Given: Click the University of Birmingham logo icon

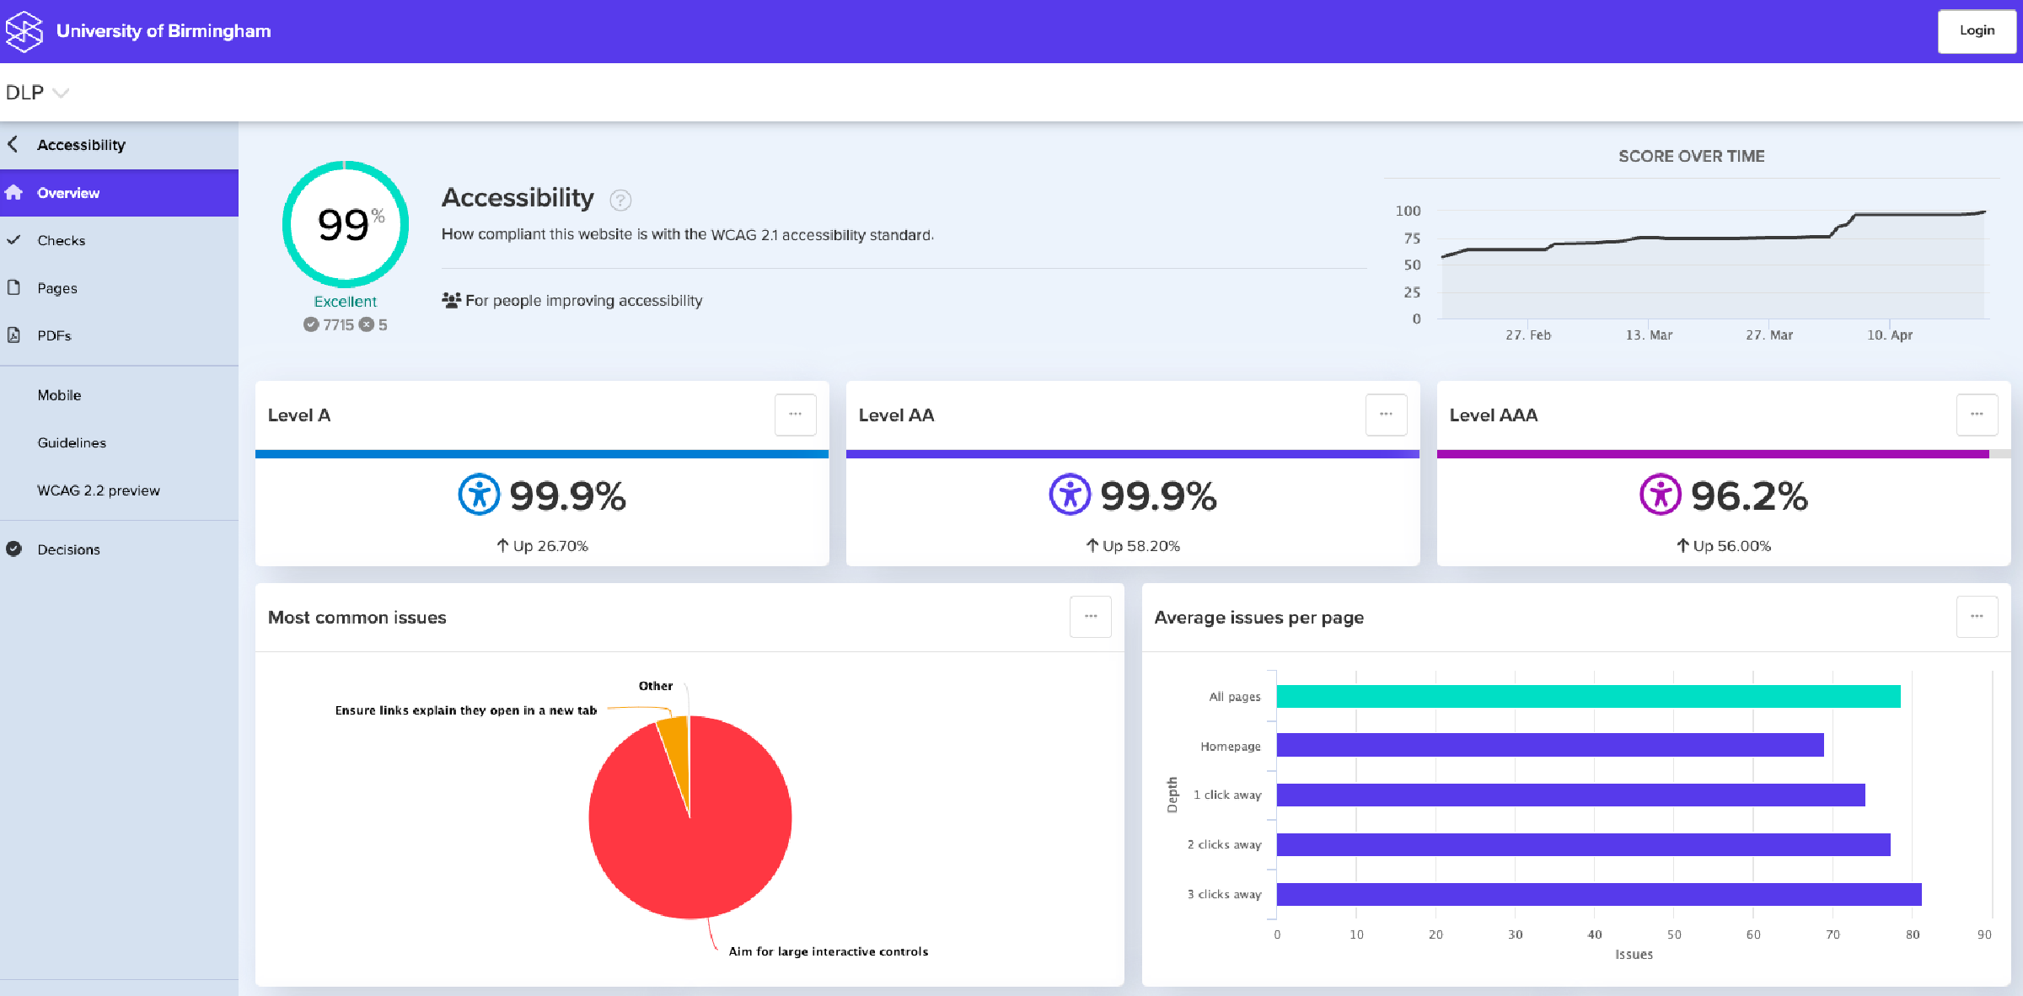Looking at the screenshot, I should pyautogui.click(x=24, y=31).
